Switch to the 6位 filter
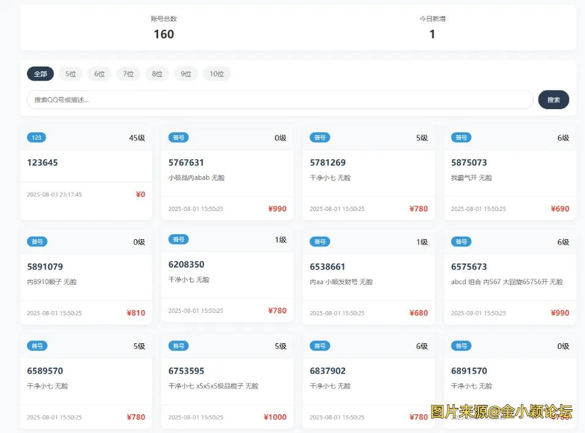Screen dimensions: 585x433 (x=99, y=74)
